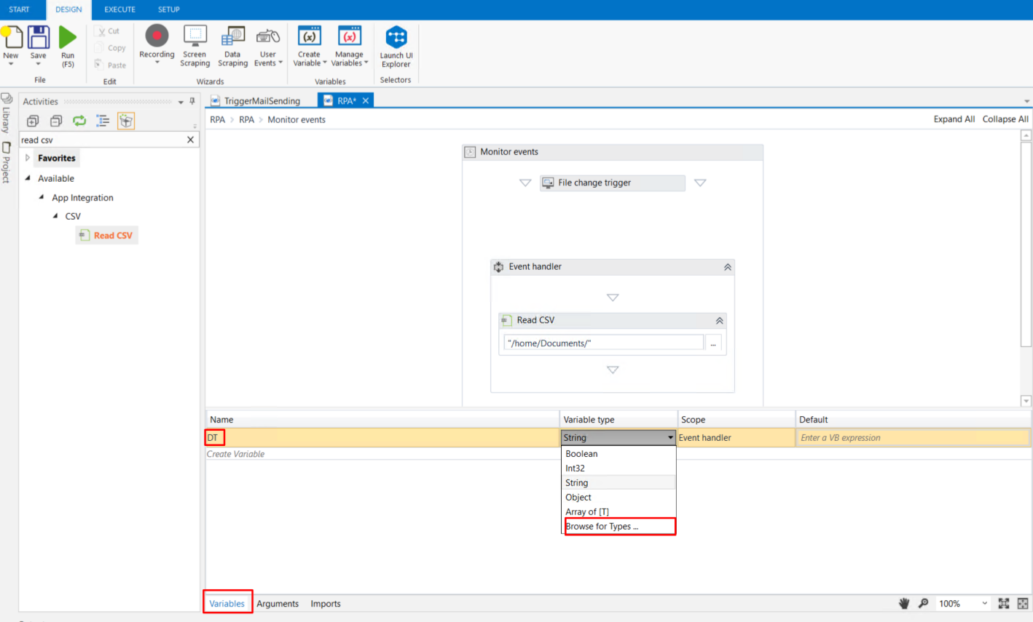Viewport: 1033px width, 622px height.
Task: Toggle the pan hand tool in status bar
Action: coord(904,603)
